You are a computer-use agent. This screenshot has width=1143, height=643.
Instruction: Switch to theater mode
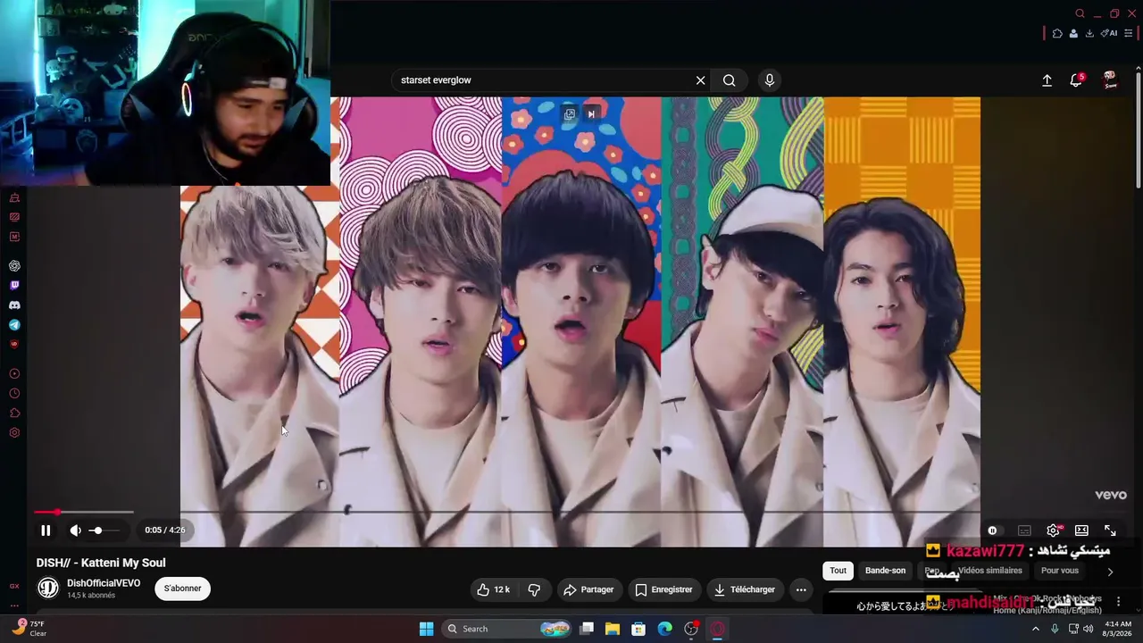click(1081, 530)
